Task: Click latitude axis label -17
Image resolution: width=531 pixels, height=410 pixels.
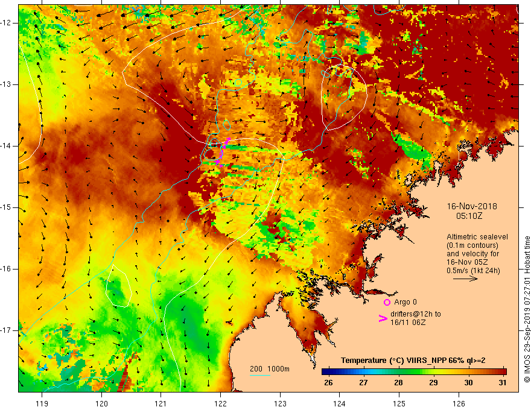Action: (7, 330)
